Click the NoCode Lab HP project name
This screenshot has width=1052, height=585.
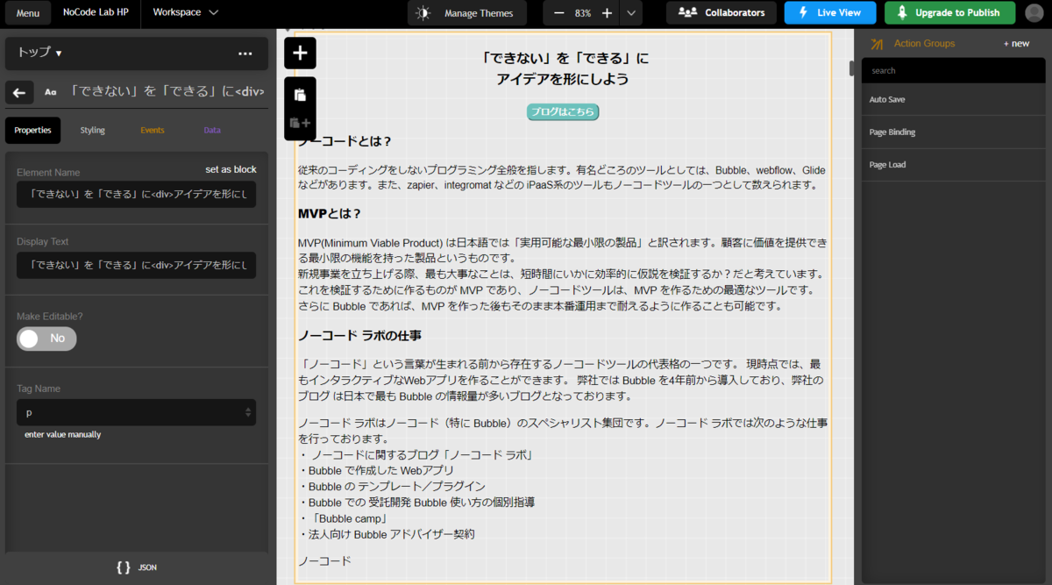click(96, 12)
